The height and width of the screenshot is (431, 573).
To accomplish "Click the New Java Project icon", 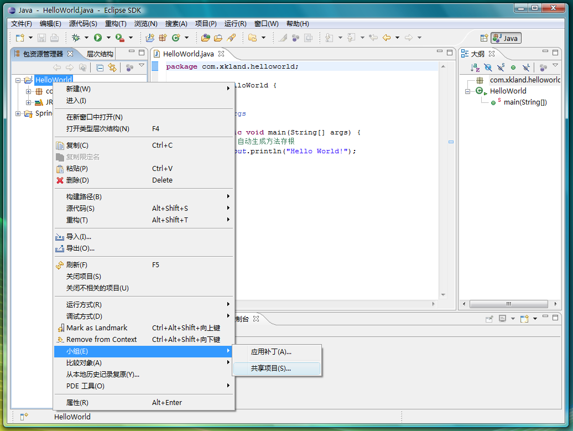I will coord(150,38).
